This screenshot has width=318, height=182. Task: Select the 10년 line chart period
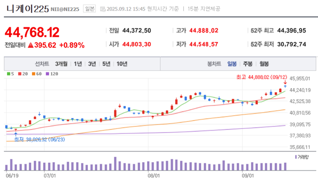(122, 64)
